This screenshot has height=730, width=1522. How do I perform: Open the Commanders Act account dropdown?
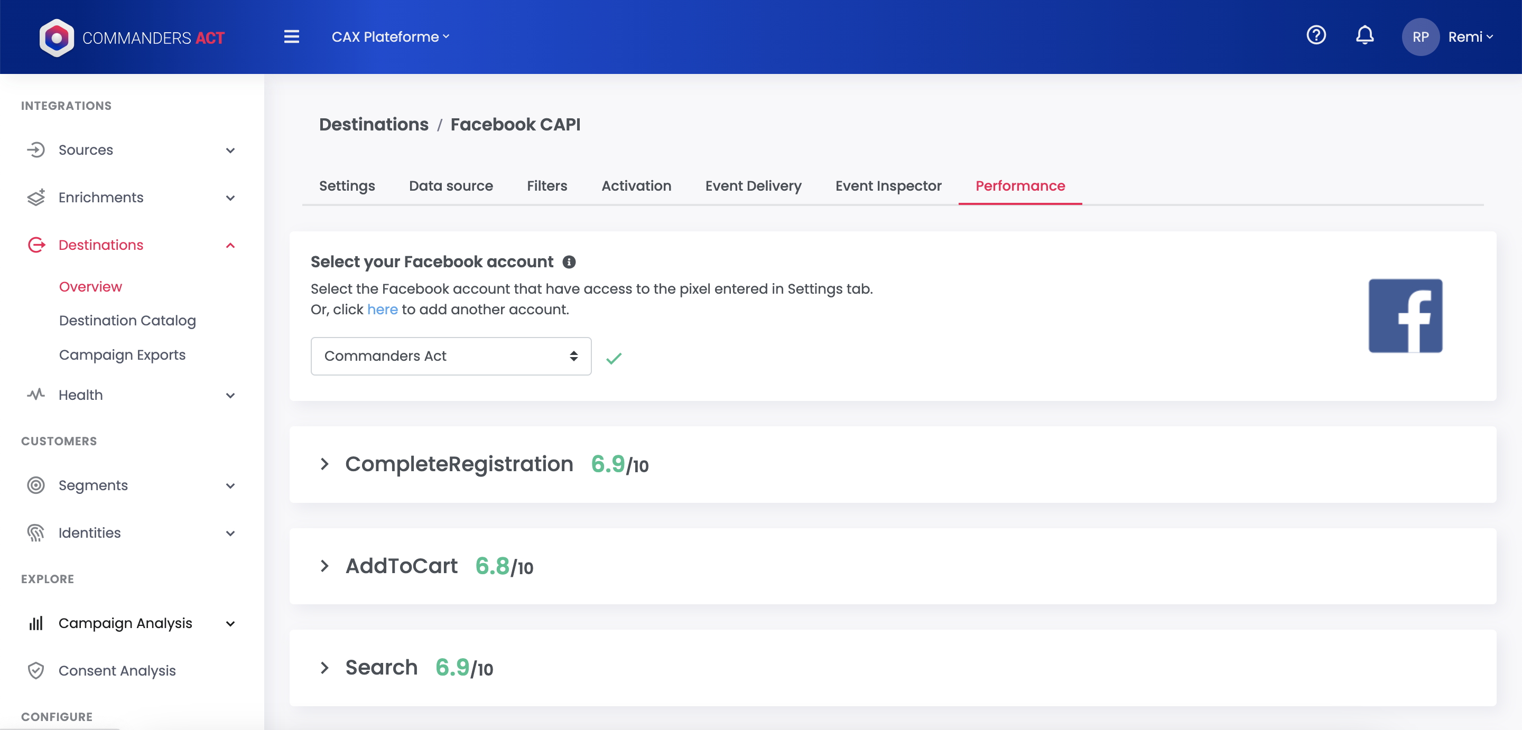tap(451, 356)
